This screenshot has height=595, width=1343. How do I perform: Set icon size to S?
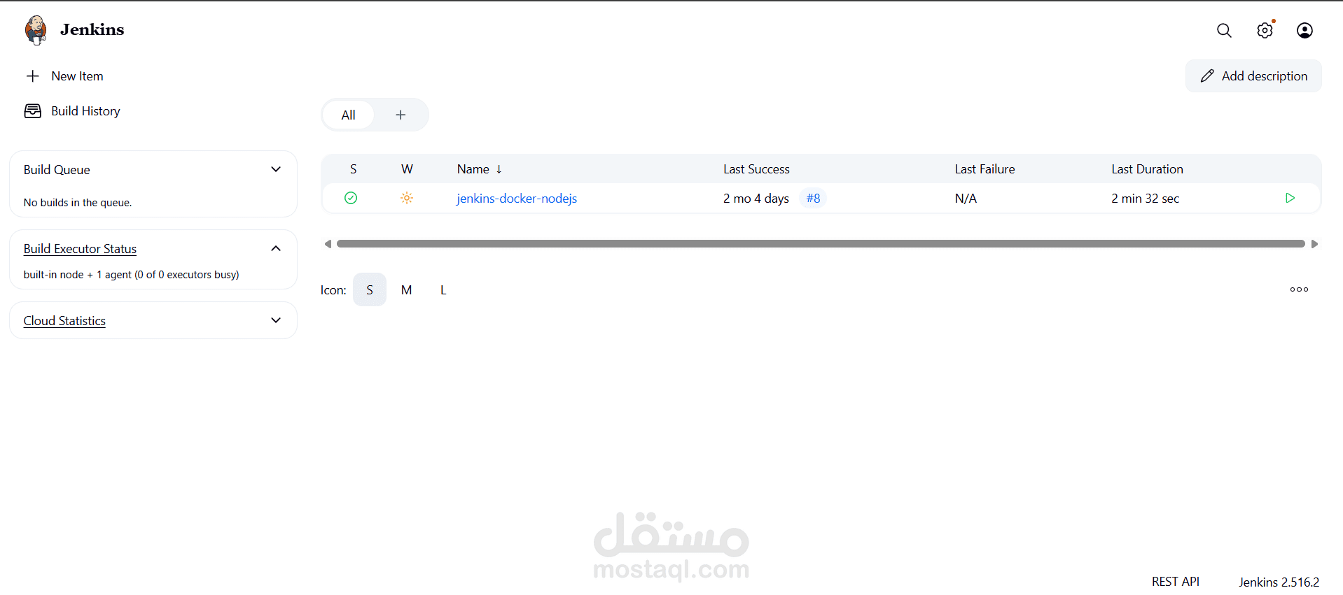[x=370, y=289]
